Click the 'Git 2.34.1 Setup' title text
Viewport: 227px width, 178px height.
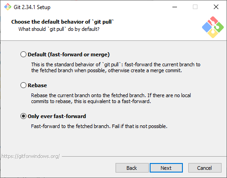(32, 7)
